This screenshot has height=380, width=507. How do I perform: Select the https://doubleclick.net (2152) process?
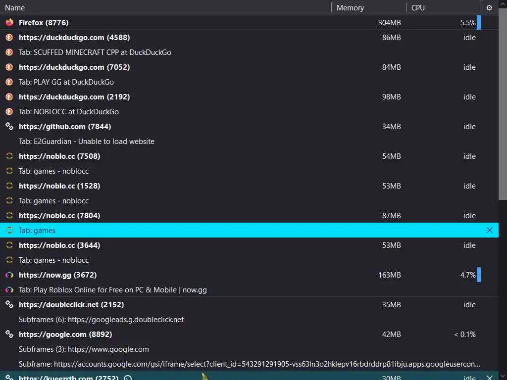pos(250,304)
